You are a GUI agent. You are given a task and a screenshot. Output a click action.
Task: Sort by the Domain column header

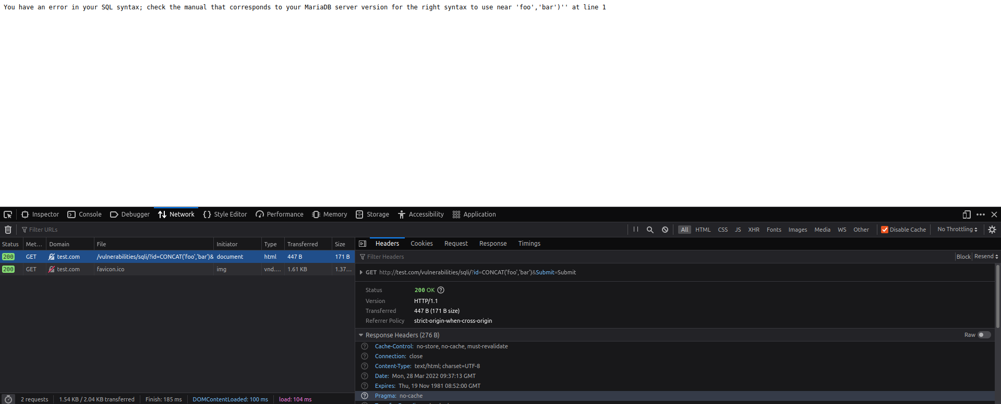(70, 244)
